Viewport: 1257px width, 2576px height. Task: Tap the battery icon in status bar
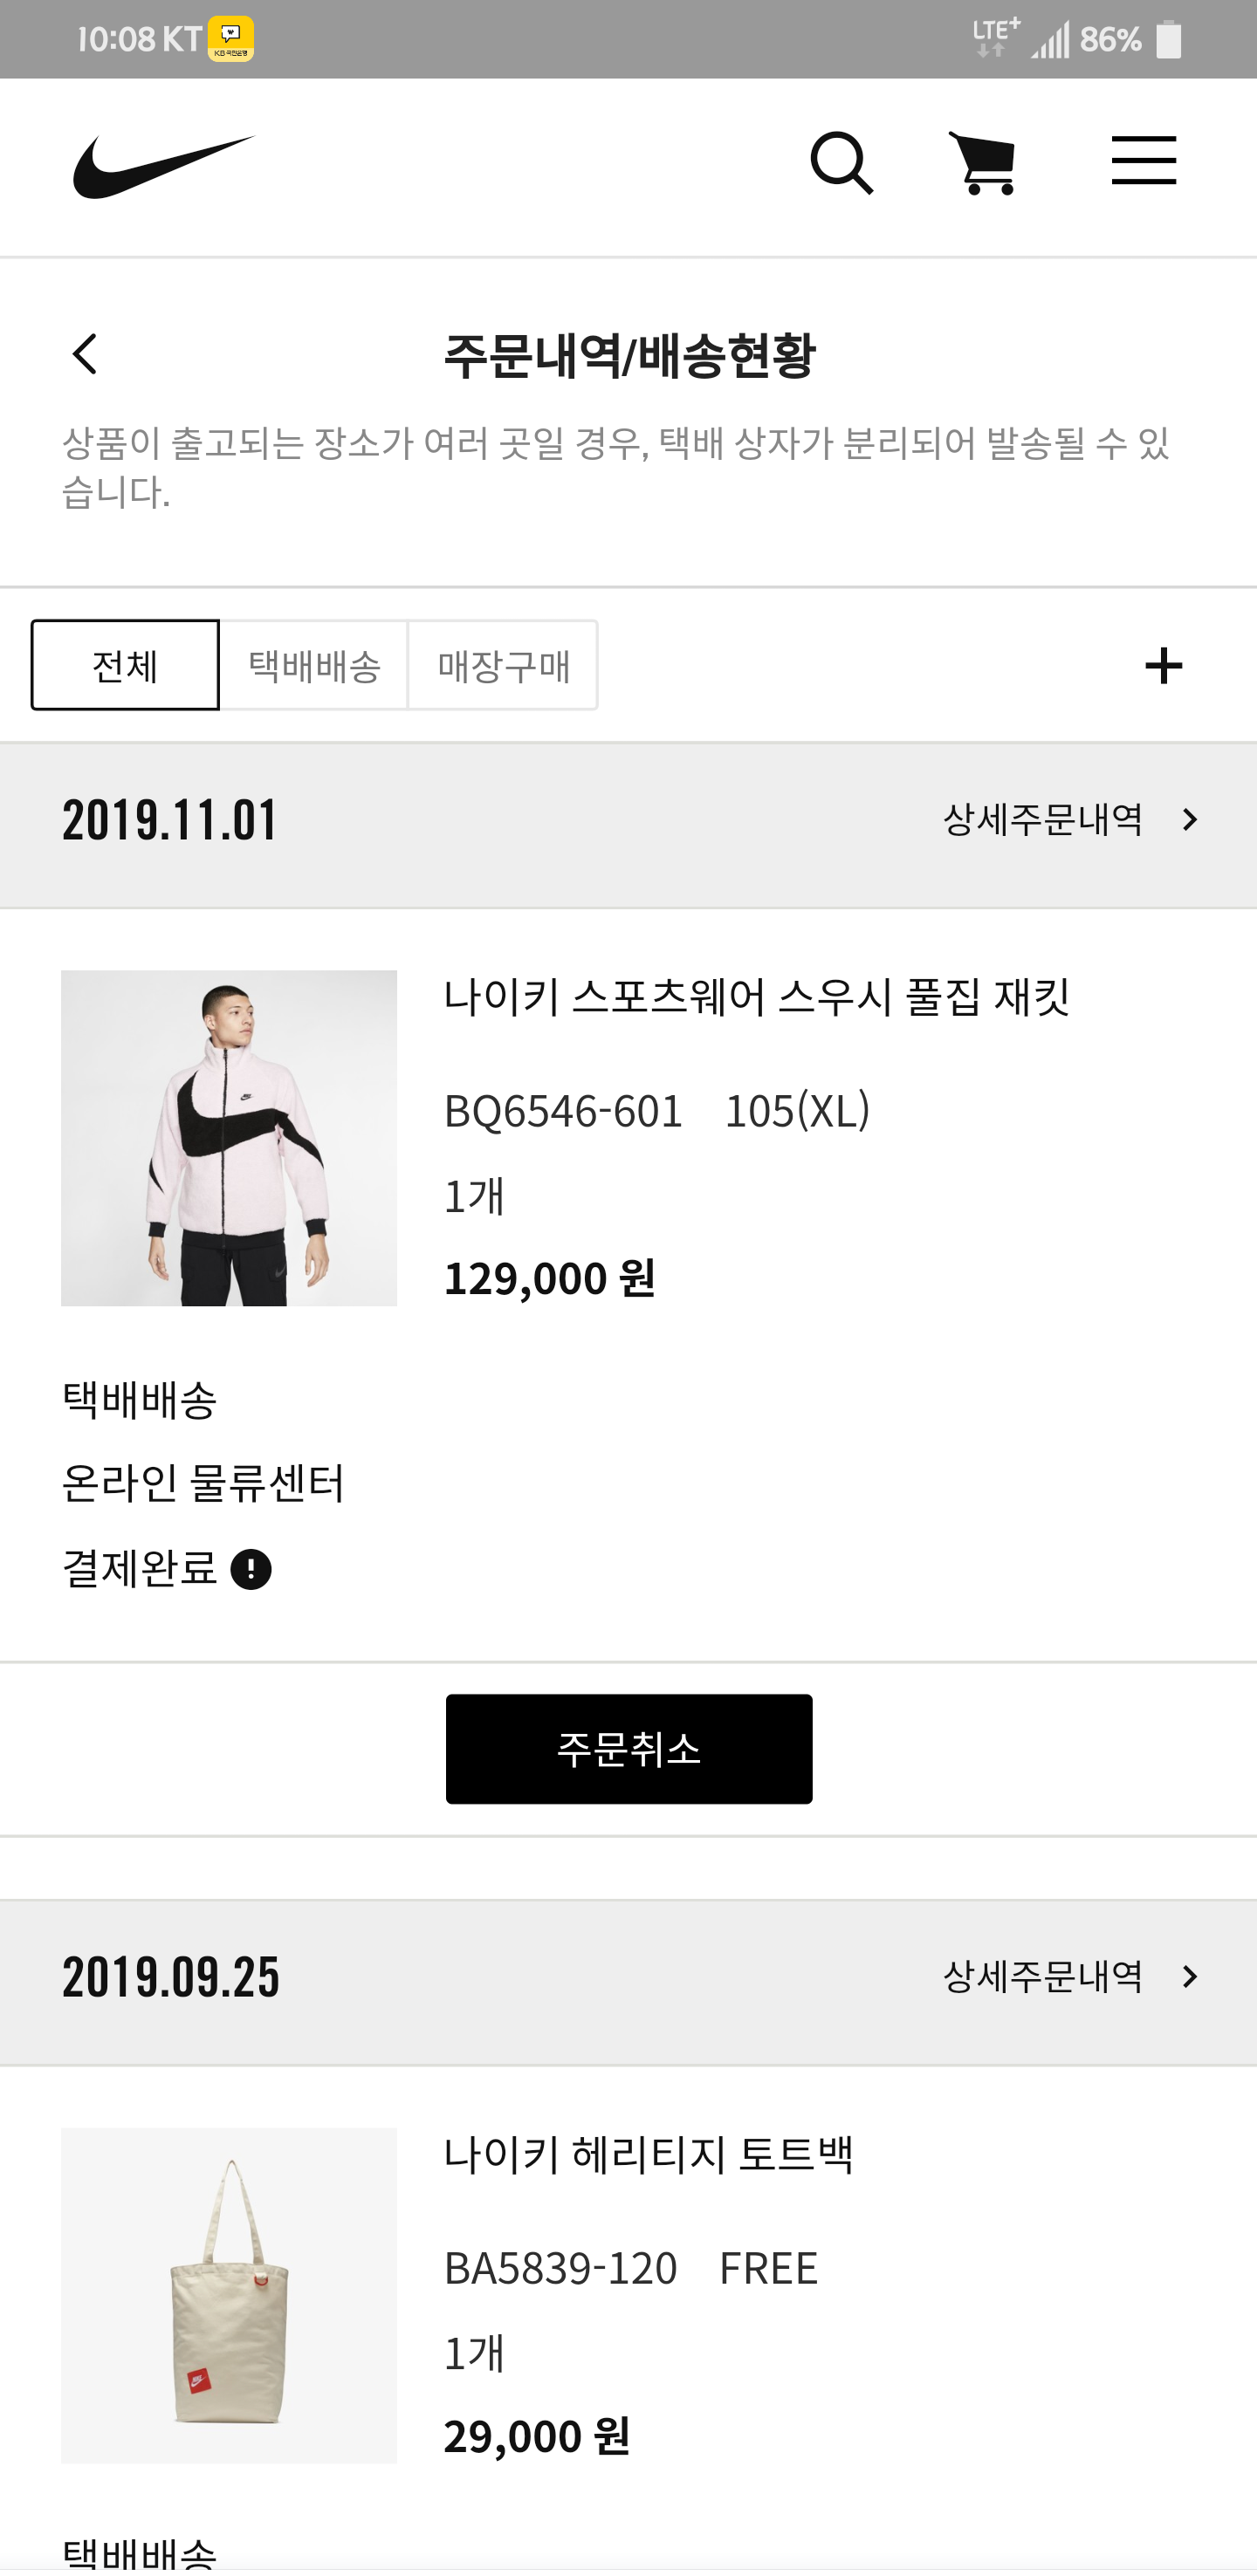point(1168,40)
